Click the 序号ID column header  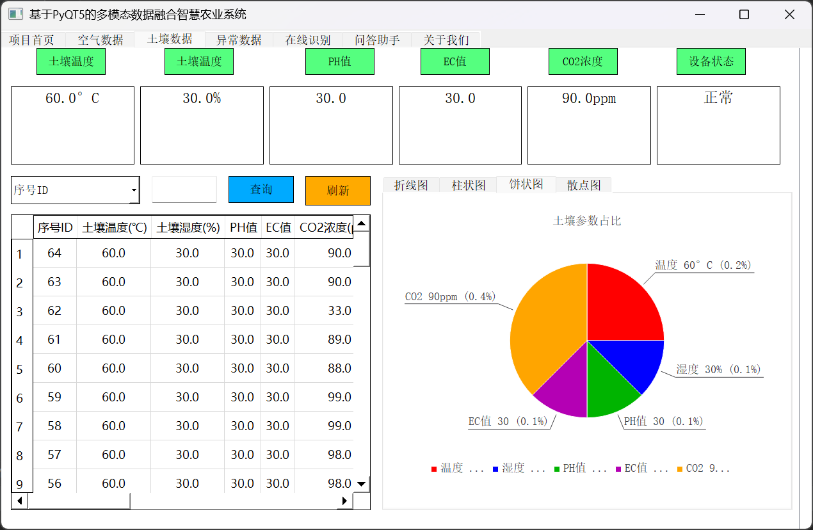point(55,227)
